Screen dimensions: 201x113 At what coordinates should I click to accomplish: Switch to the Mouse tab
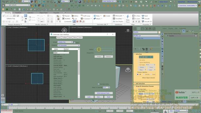(x=59, y=37)
